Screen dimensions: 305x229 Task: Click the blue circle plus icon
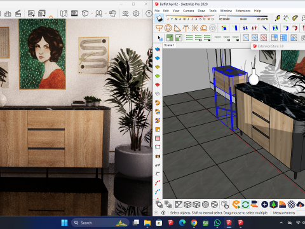264,204
